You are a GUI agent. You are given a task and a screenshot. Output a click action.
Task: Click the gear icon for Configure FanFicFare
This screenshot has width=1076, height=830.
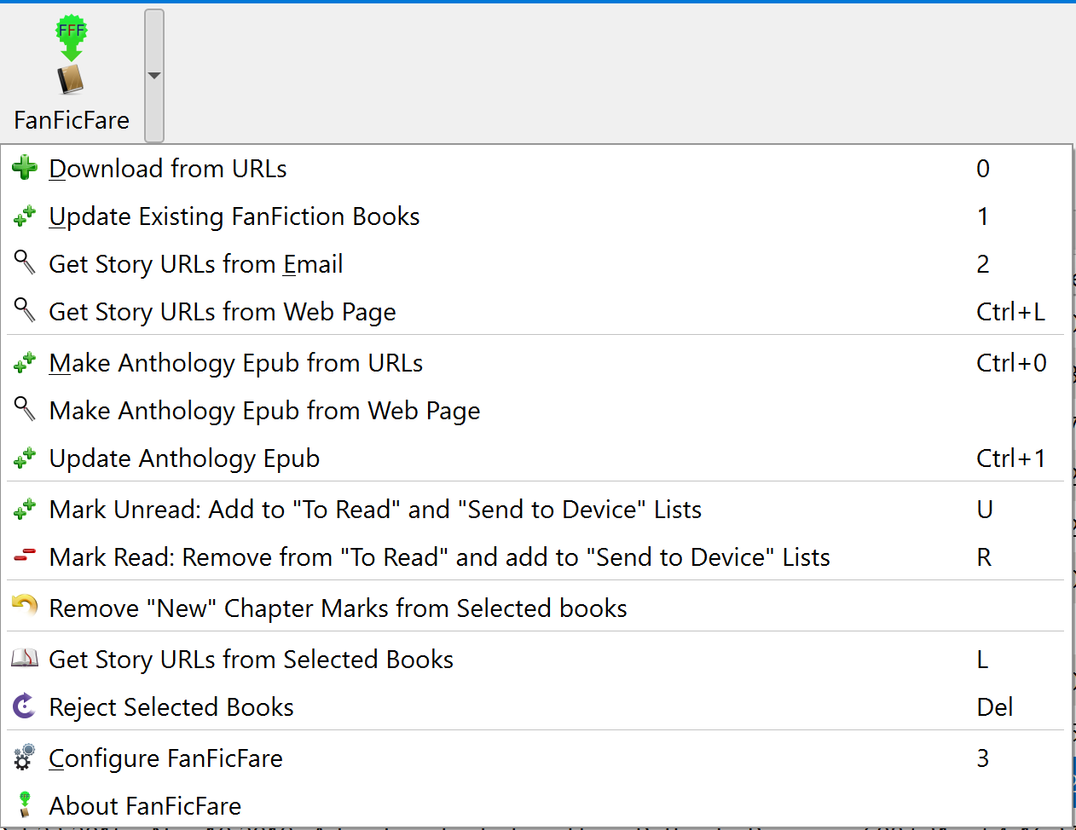tap(25, 757)
